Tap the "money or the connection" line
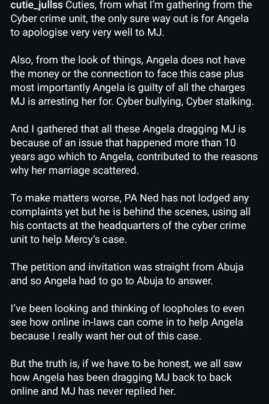This screenshot has height=404, width=269. point(127,73)
